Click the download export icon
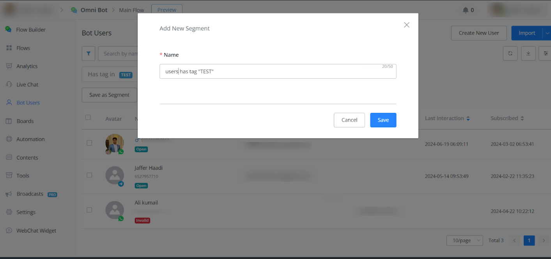The width and height of the screenshot is (551, 259). pos(528,54)
